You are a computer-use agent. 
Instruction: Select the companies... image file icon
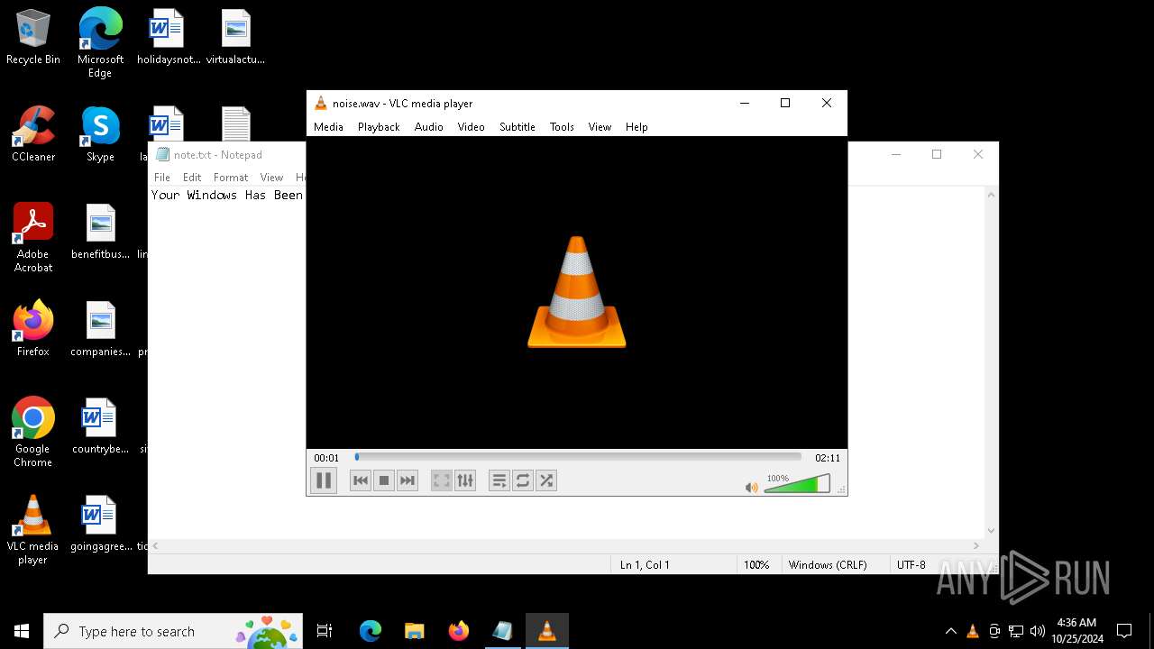(x=100, y=329)
